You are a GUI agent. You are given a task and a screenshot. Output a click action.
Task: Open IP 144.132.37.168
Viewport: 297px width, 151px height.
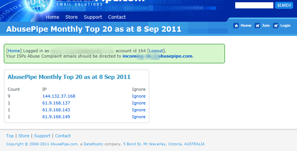point(59,96)
